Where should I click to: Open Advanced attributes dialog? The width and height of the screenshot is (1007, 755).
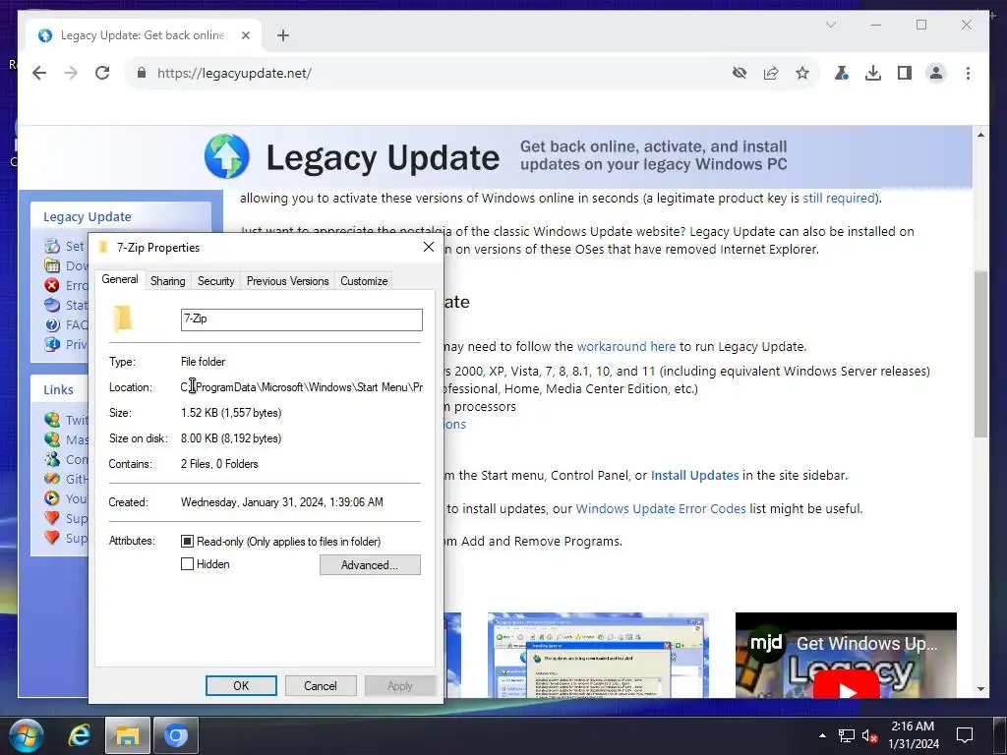coord(370,565)
